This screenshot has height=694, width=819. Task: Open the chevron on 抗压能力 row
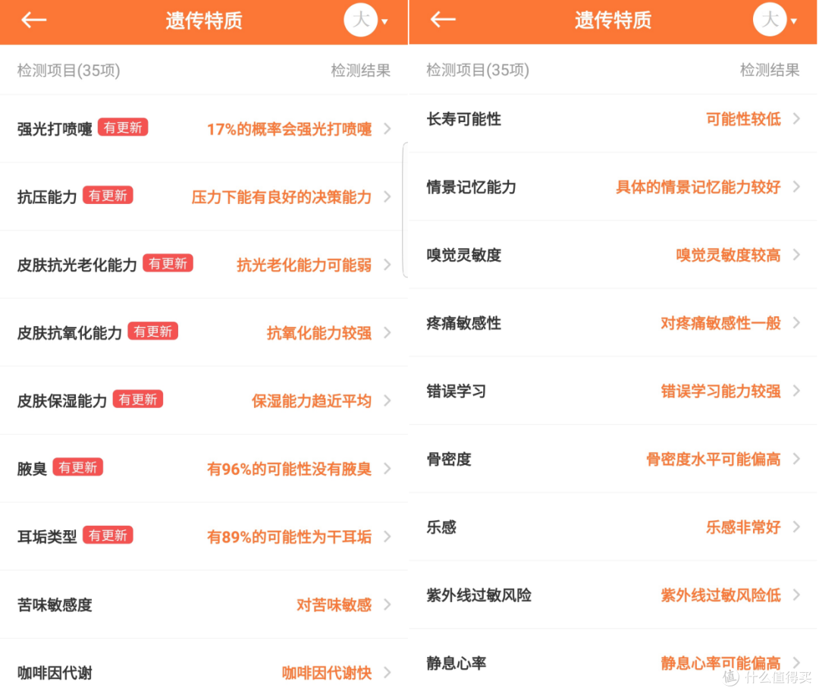(388, 196)
